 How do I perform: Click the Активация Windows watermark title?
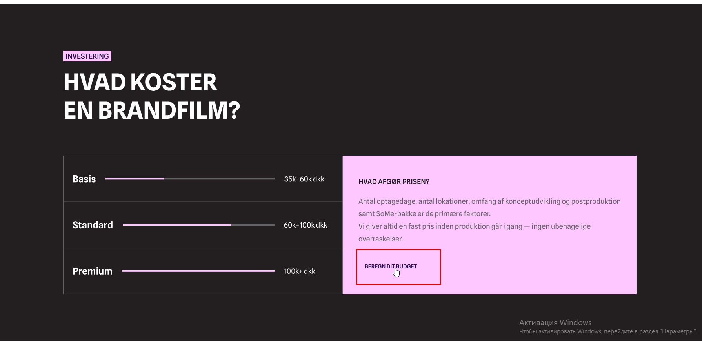coord(555,322)
